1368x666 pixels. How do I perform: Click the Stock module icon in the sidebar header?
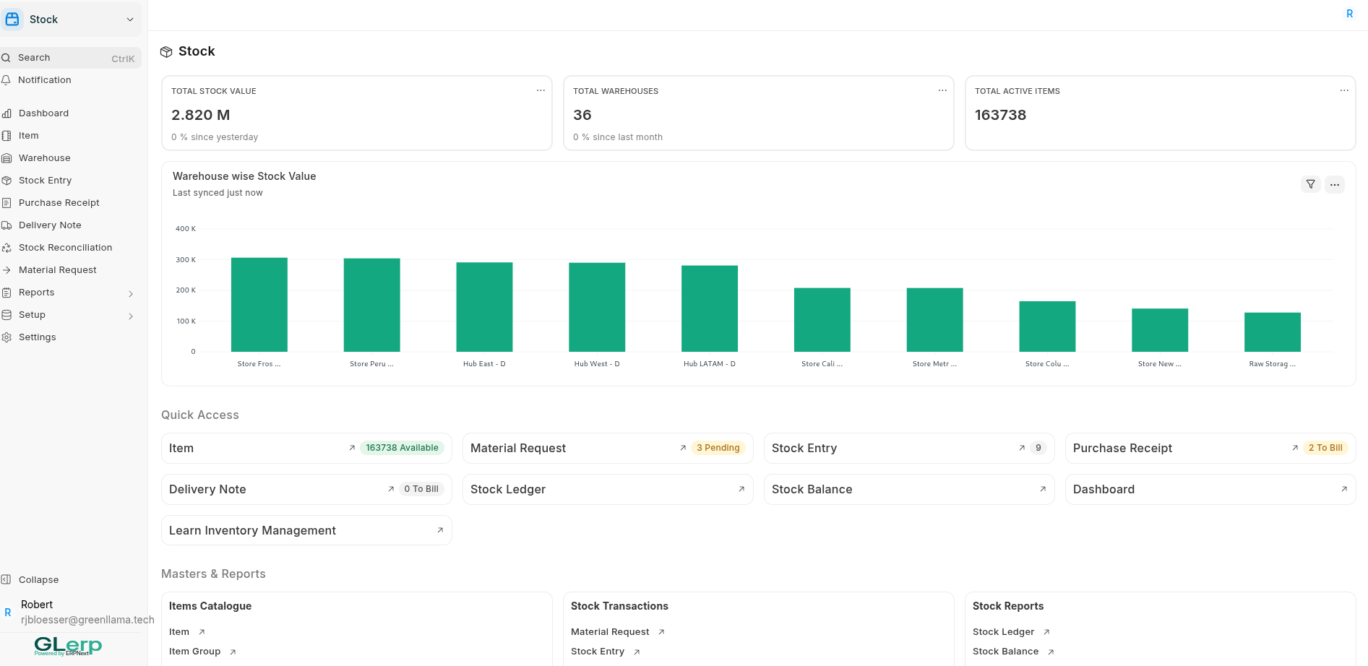(12, 20)
